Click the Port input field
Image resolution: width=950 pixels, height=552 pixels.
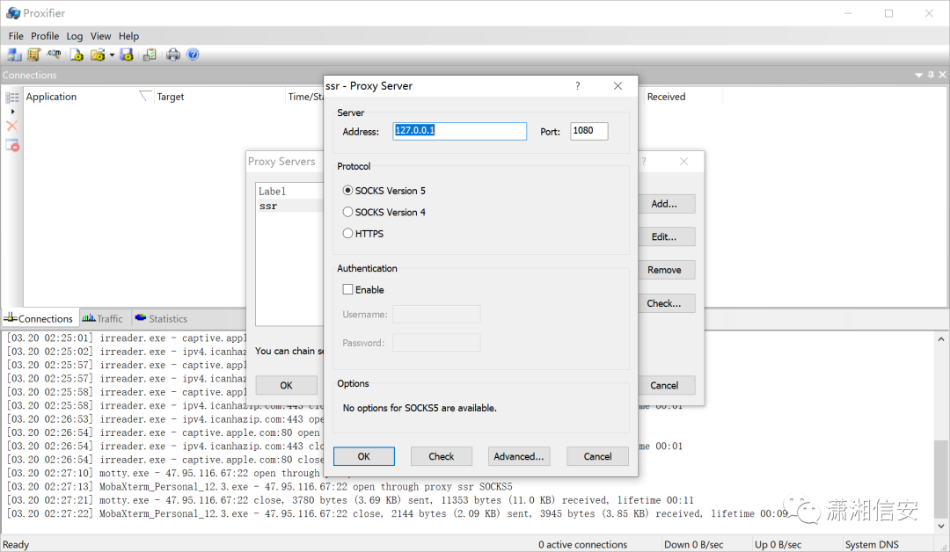click(588, 131)
